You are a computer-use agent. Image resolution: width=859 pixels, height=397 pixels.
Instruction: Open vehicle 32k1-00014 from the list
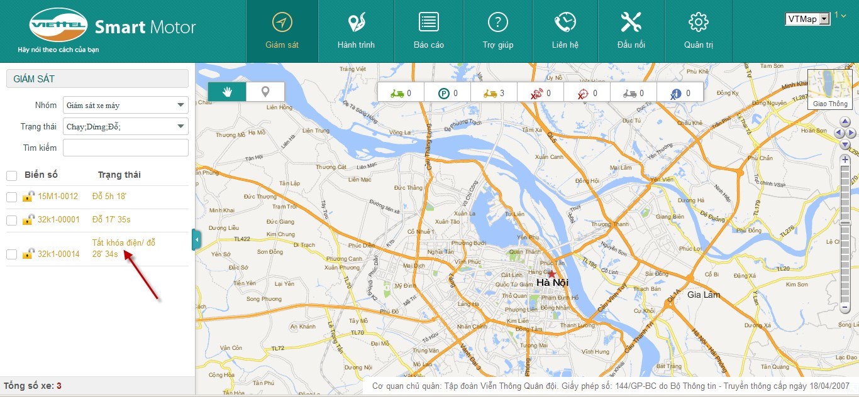tap(58, 254)
